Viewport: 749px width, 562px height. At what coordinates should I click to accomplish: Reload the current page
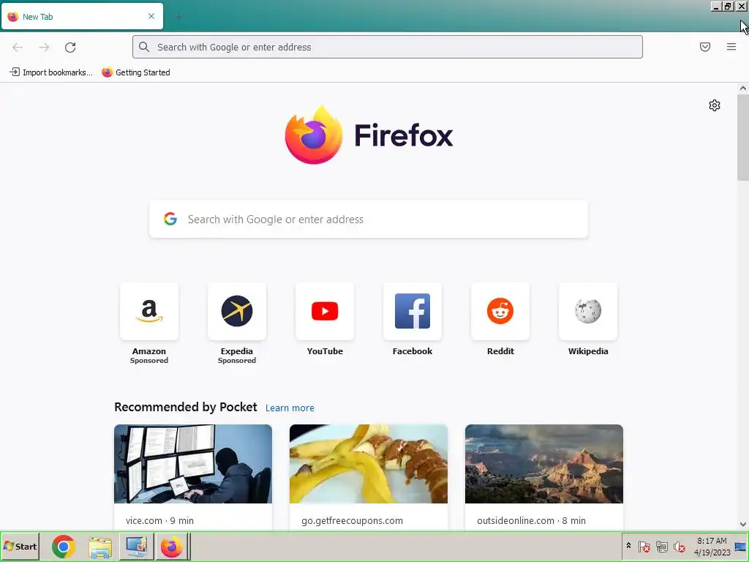point(70,48)
